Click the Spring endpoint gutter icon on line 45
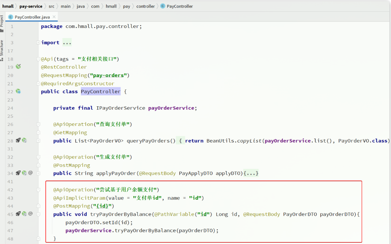This screenshot has width=391, height=244. [x=24, y=214]
